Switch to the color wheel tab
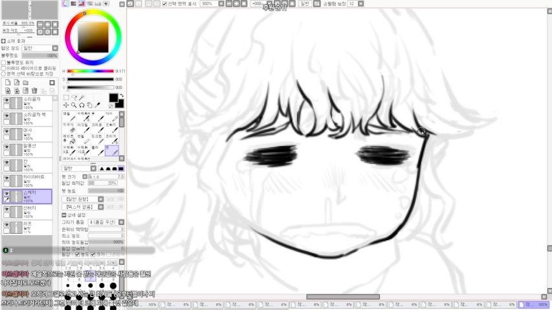552x310 pixels. coord(65,3)
